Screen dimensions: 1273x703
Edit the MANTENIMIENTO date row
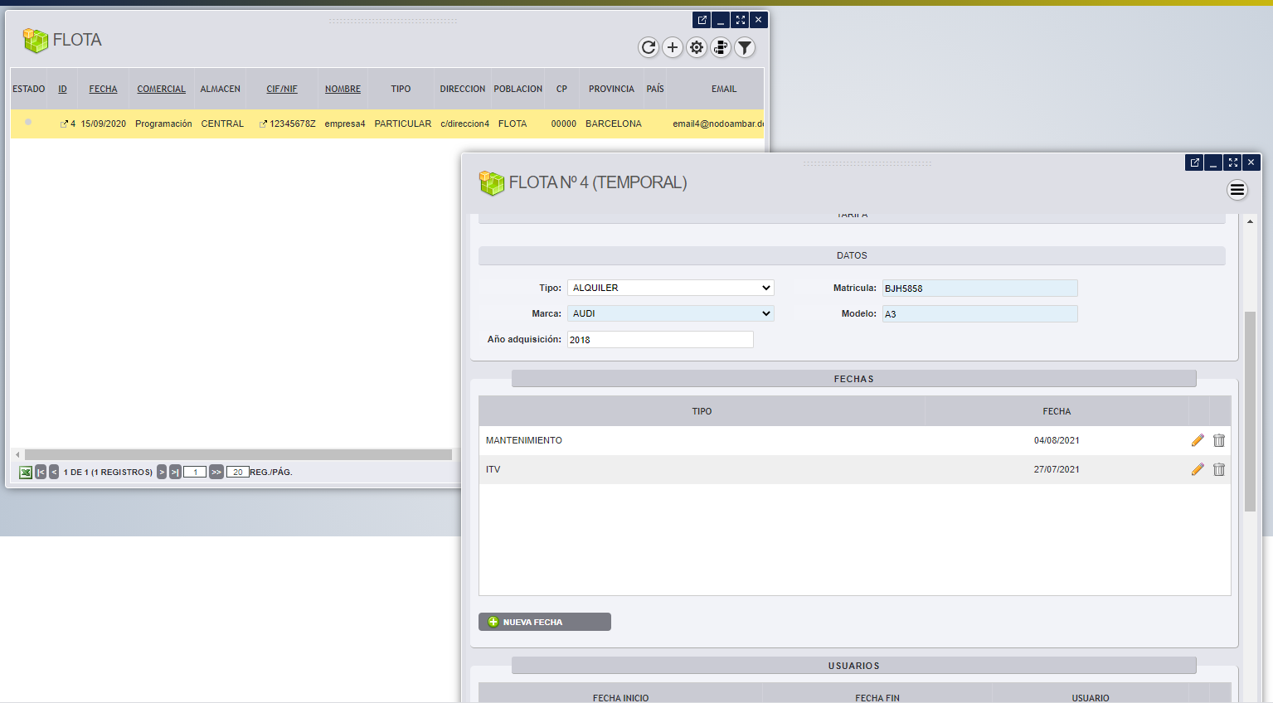click(1198, 440)
